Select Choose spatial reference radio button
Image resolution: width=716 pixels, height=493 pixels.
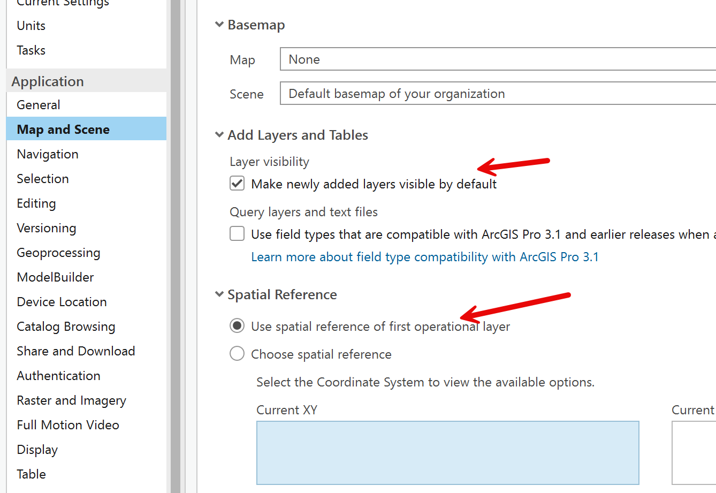point(237,354)
